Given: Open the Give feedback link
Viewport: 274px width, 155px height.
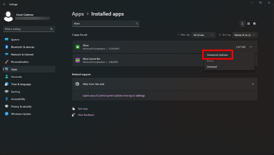Looking at the screenshot, I should point(86,115).
